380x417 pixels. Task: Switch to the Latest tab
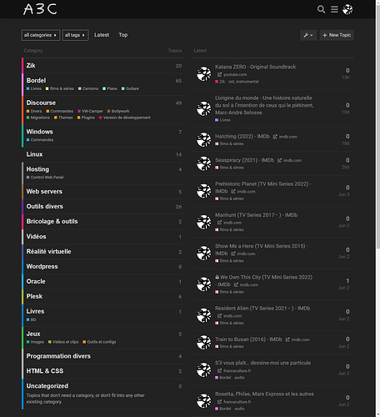(102, 35)
